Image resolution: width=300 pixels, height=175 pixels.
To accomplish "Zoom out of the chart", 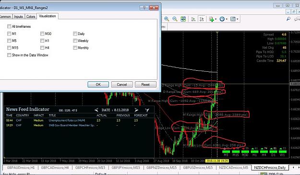I will [175, 19].
